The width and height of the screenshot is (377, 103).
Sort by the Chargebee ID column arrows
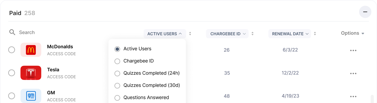[252, 34]
